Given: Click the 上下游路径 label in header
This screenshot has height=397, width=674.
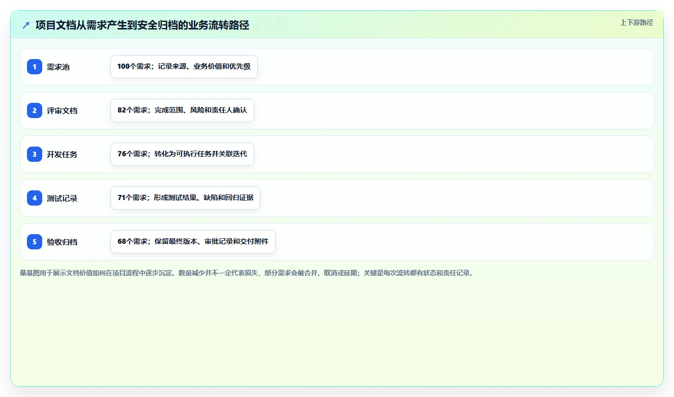Looking at the screenshot, I should pos(636,22).
